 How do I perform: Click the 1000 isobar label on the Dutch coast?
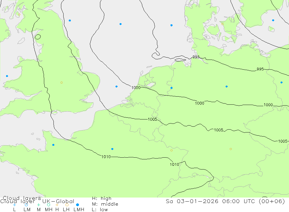pos(136,88)
